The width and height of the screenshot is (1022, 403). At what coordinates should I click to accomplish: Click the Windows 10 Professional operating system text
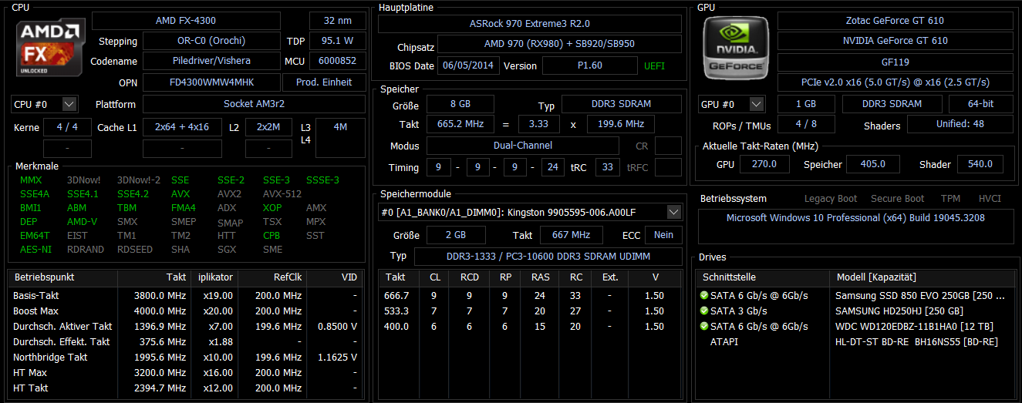pyautogui.click(x=855, y=218)
